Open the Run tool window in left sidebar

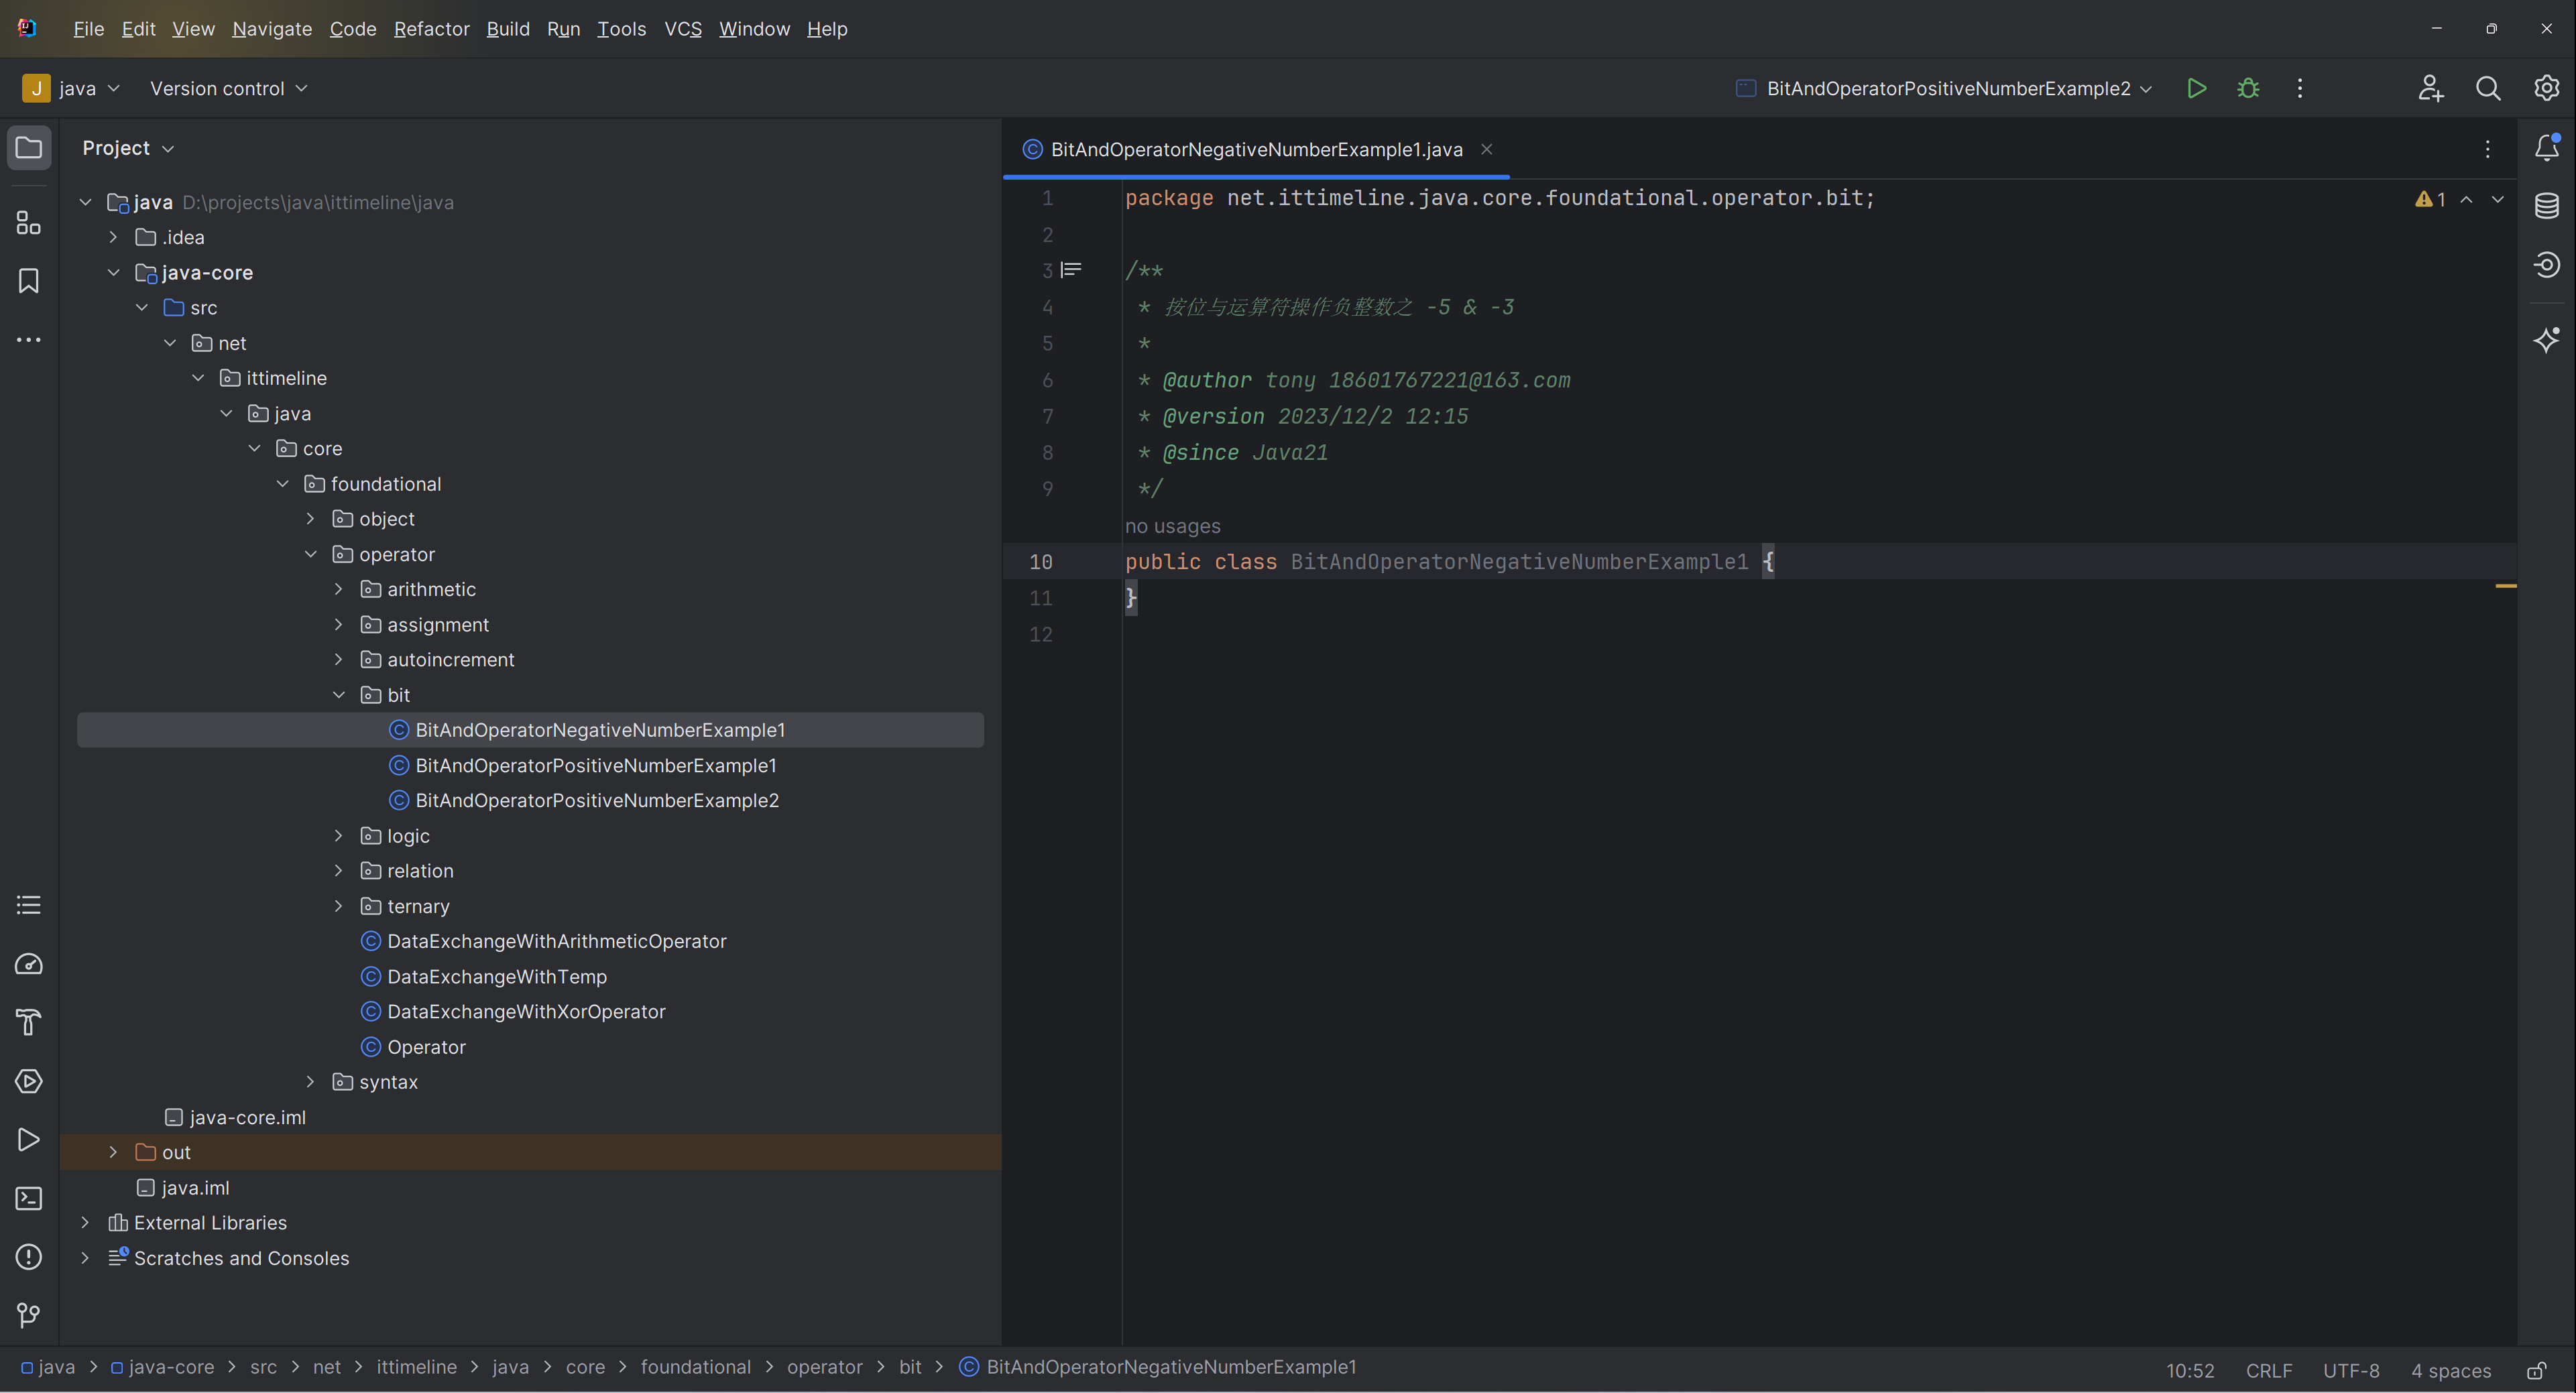(29, 1140)
